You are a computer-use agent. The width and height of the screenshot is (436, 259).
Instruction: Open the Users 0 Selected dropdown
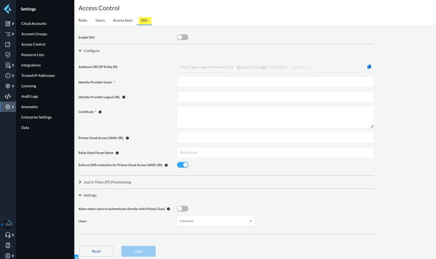tap(216, 221)
